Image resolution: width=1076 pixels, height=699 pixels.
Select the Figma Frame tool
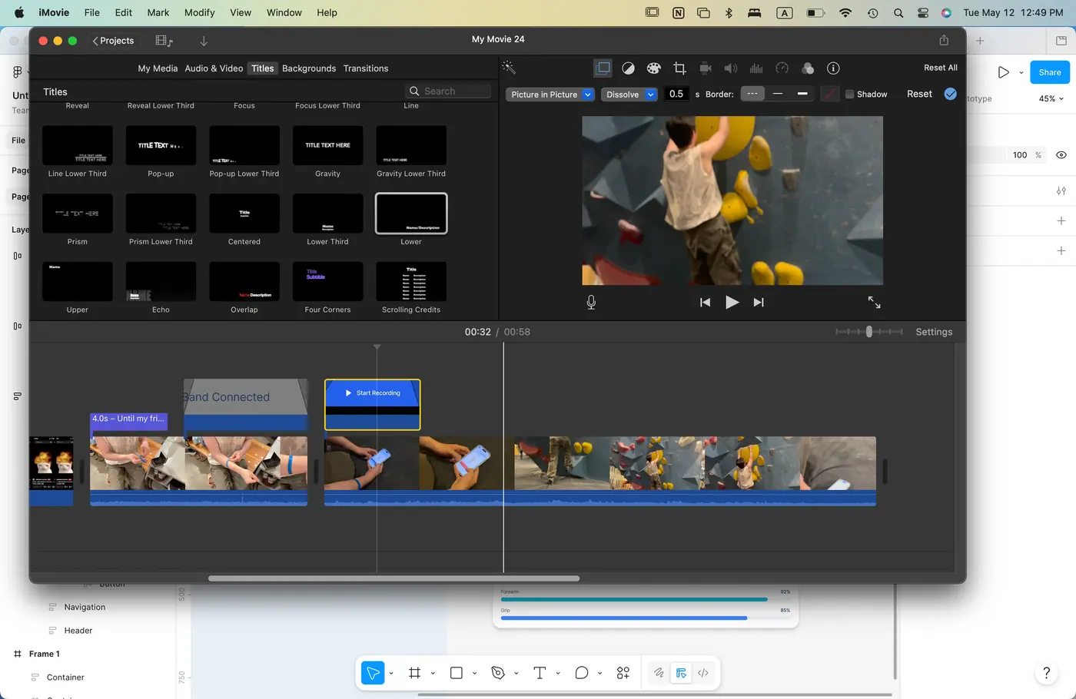(x=414, y=673)
